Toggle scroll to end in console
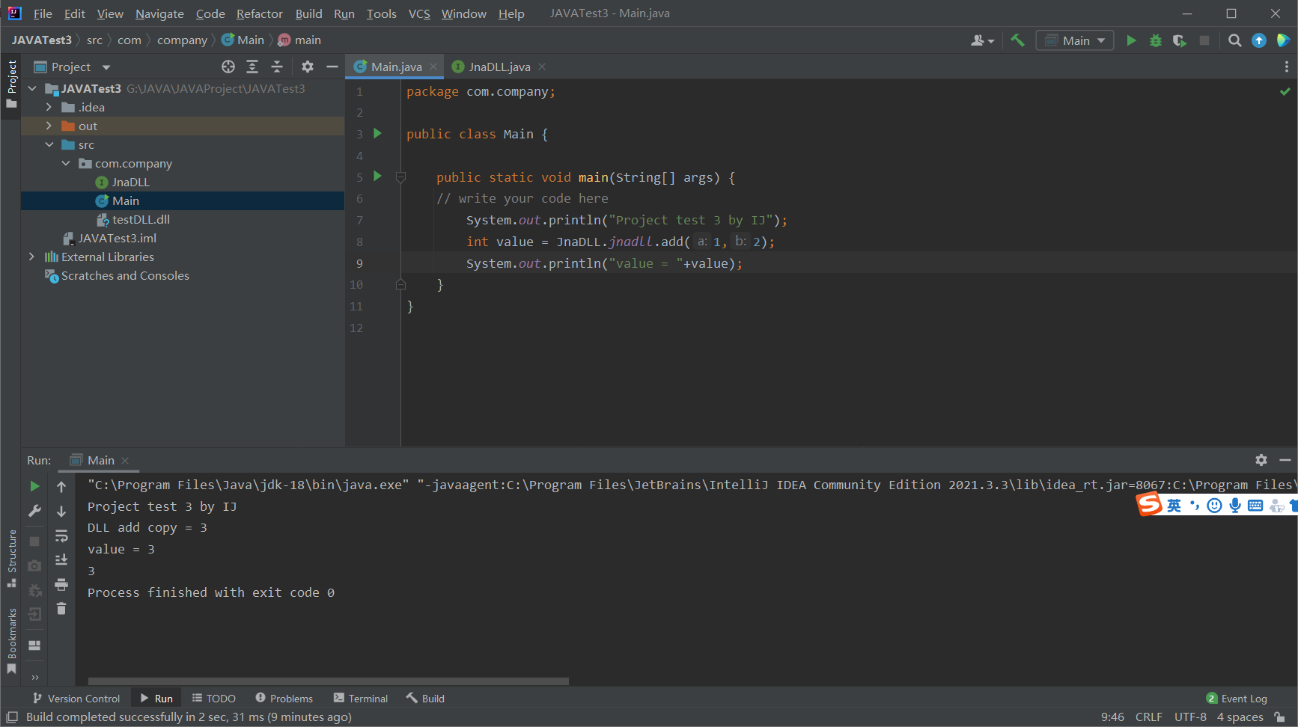Image resolution: width=1298 pixels, height=727 pixels. tap(61, 559)
